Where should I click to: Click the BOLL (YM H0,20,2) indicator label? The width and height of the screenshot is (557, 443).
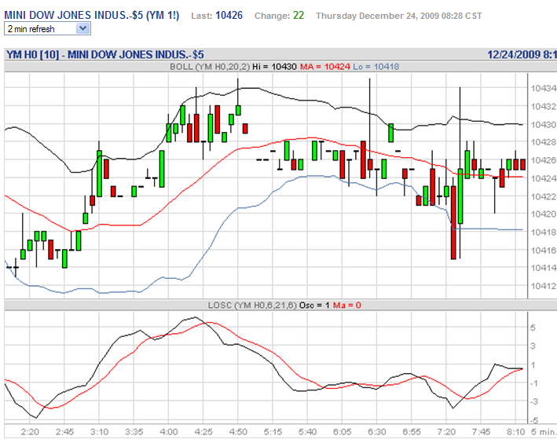point(210,67)
